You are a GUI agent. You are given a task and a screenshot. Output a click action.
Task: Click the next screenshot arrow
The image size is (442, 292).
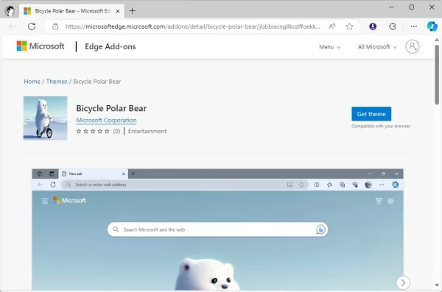403,282
